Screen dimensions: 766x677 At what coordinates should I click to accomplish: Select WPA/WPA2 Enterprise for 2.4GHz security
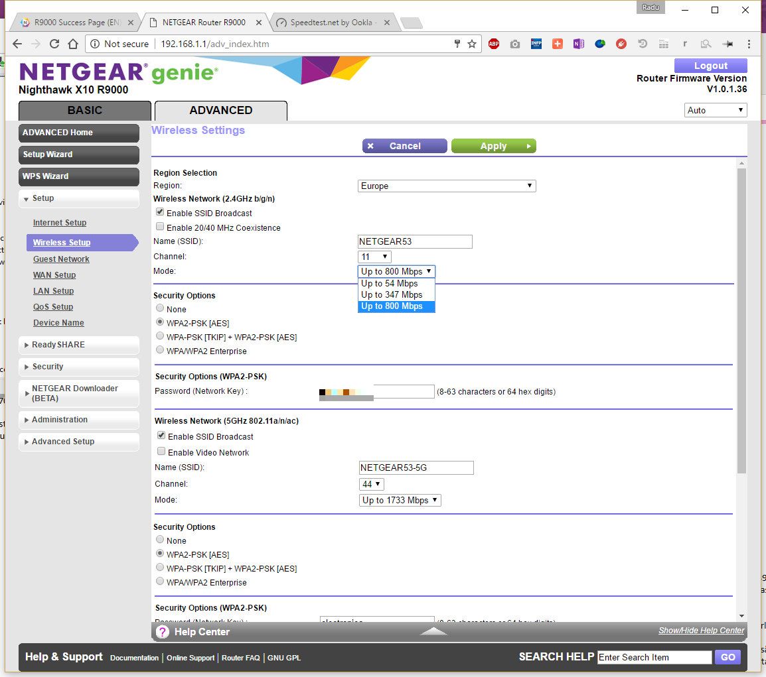pos(160,350)
